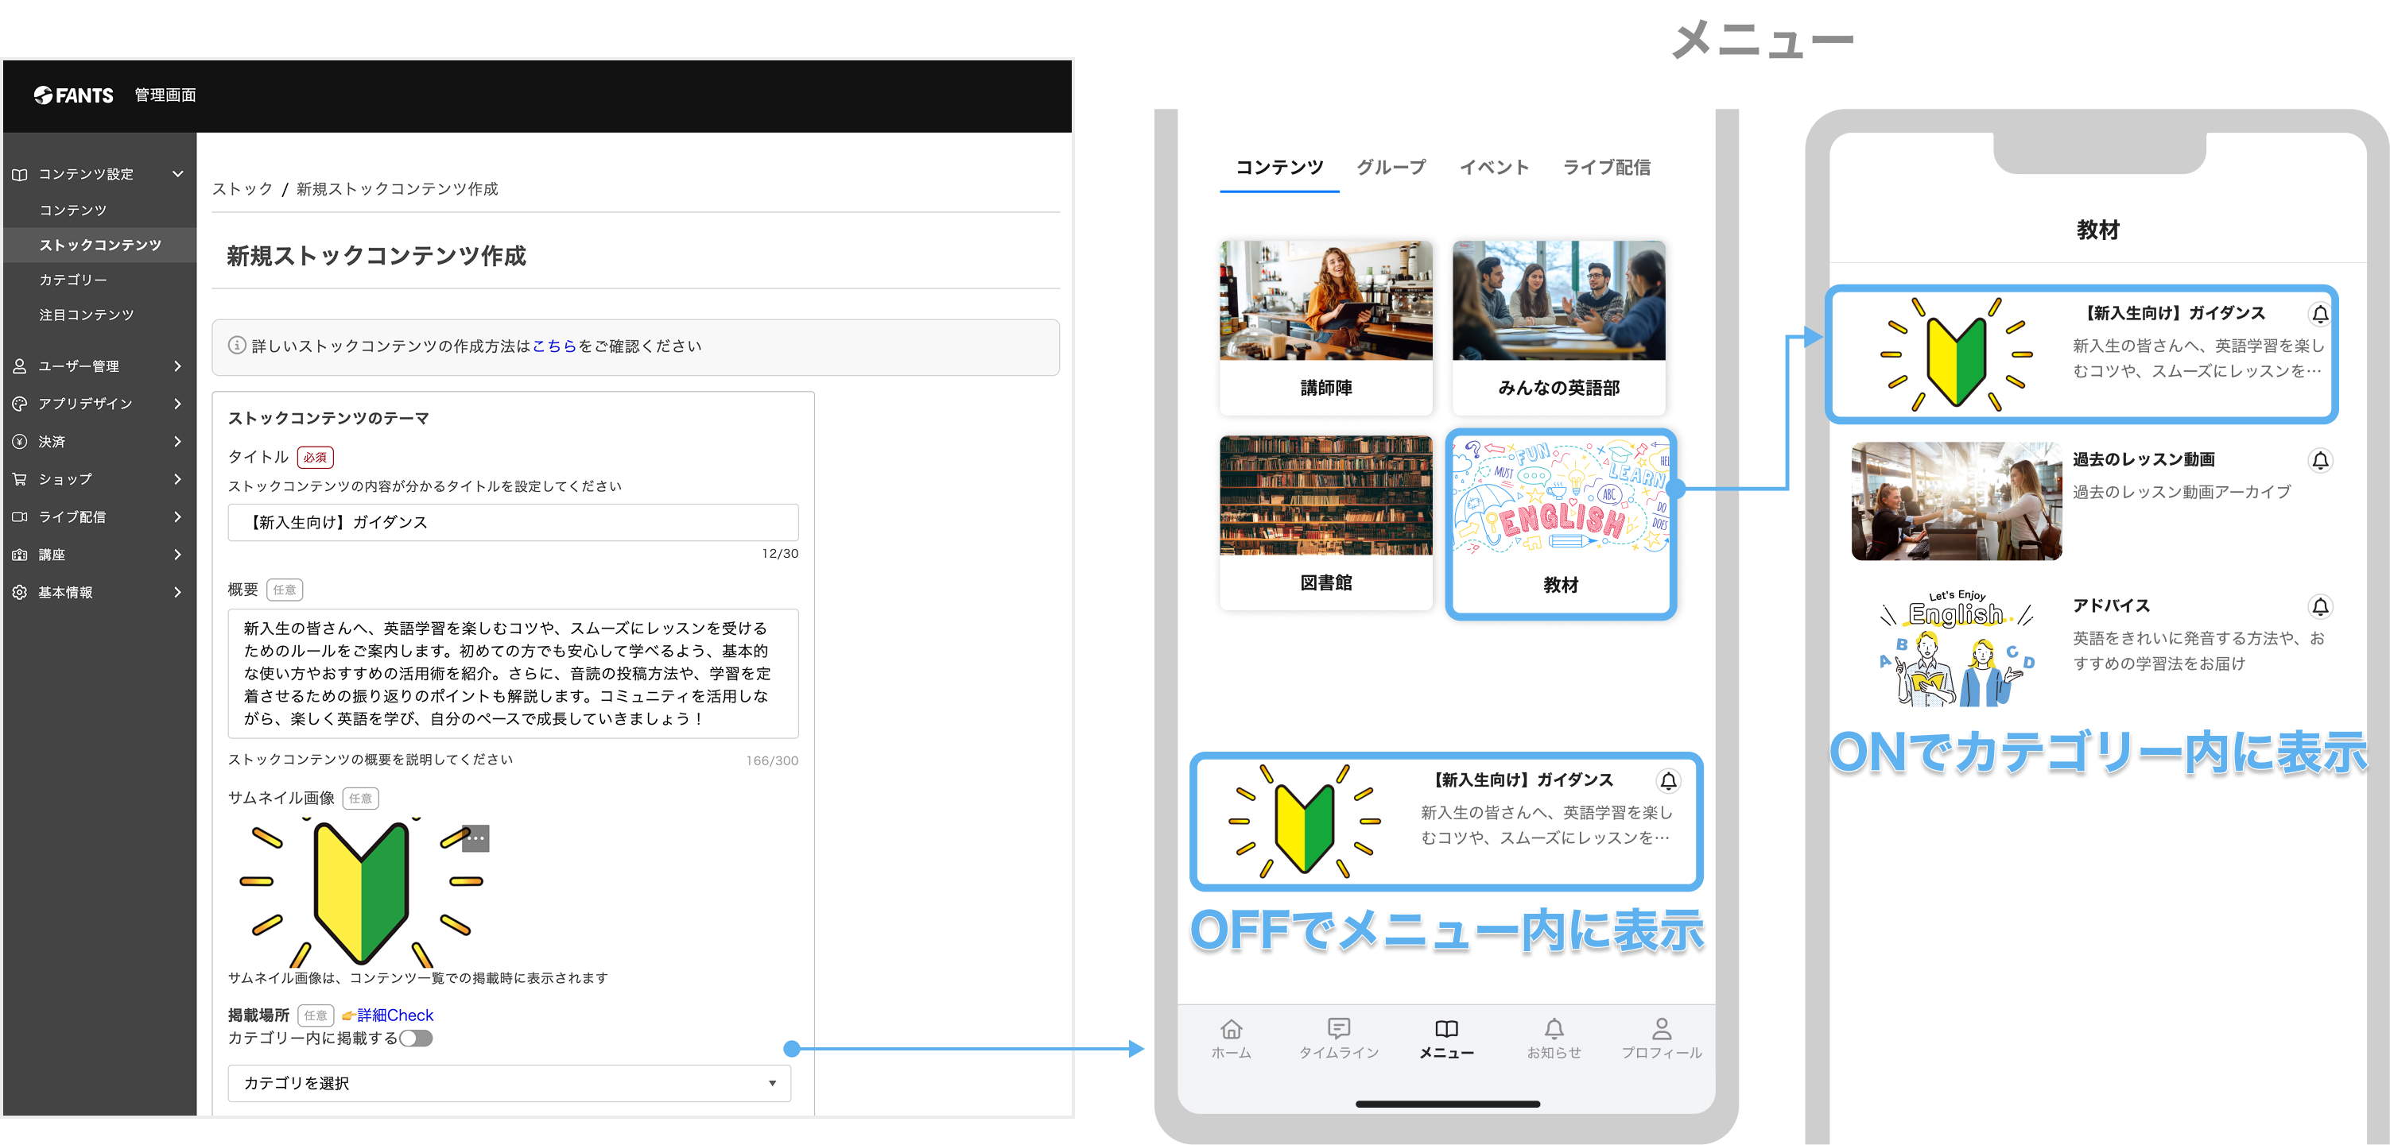Tap the プロフィール icon in phone navigation
Image resolution: width=2390 pixels, height=1145 pixels.
point(1662,1029)
